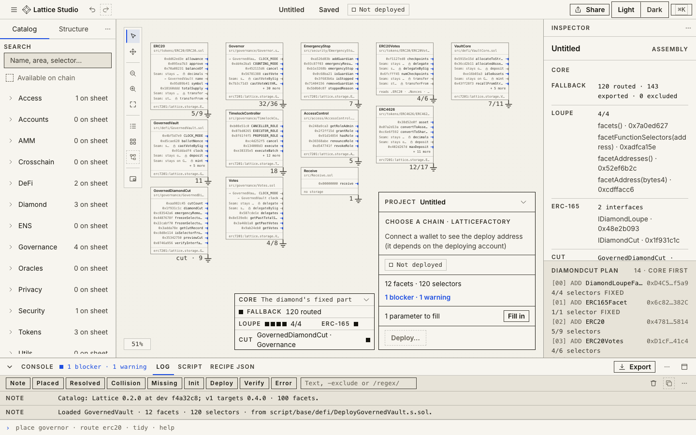The height and width of the screenshot is (435, 696).
Task: Switch to the Structure tab
Action: point(73,29)
